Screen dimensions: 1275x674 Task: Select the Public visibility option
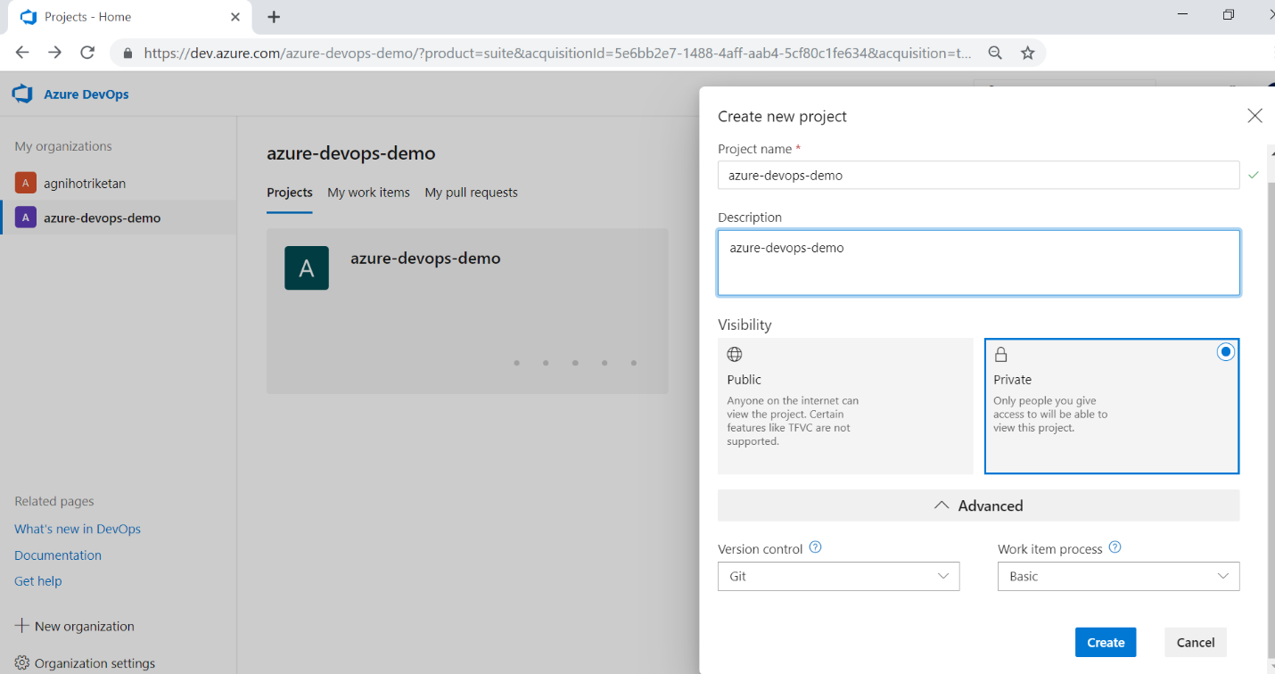[x=845, y=406]
